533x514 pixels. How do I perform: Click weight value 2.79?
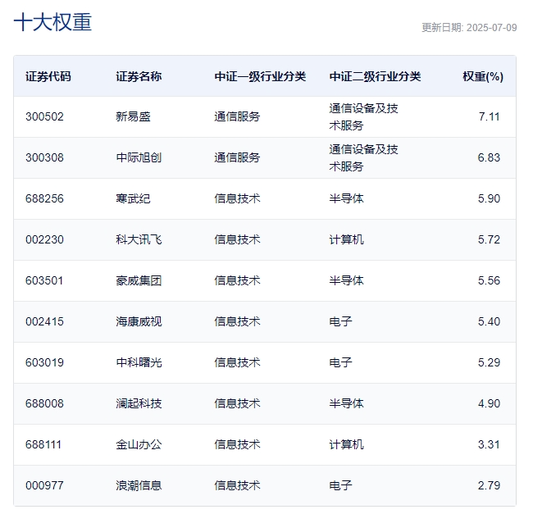click(489, 485)
